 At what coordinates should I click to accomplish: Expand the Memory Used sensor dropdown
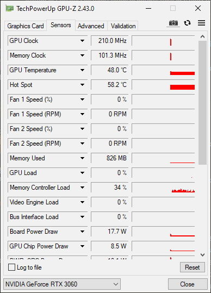82,158
